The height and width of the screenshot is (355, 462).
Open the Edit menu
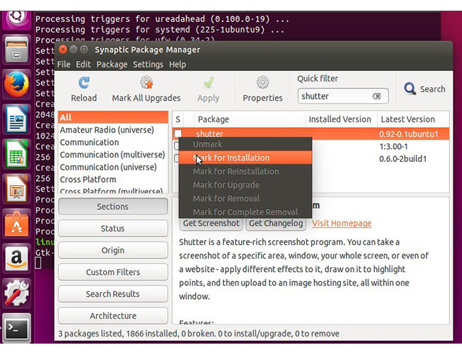point(83,64)
